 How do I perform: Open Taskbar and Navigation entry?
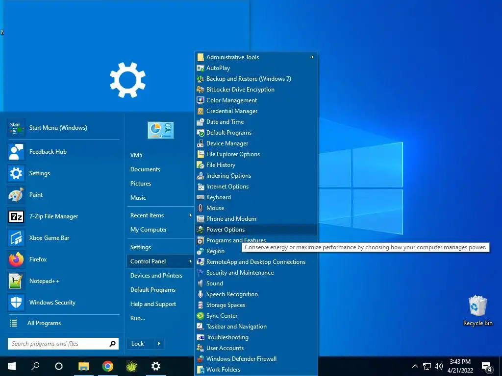point(256,327)
